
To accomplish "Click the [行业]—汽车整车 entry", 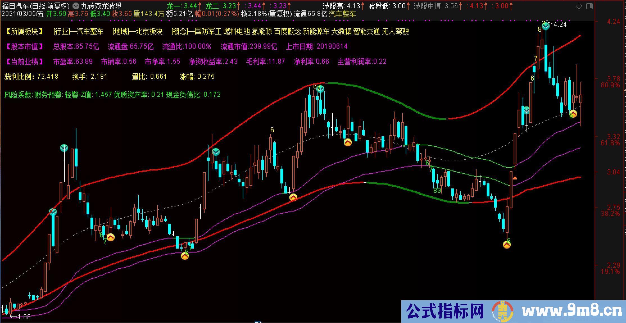I will pos(78,31).
